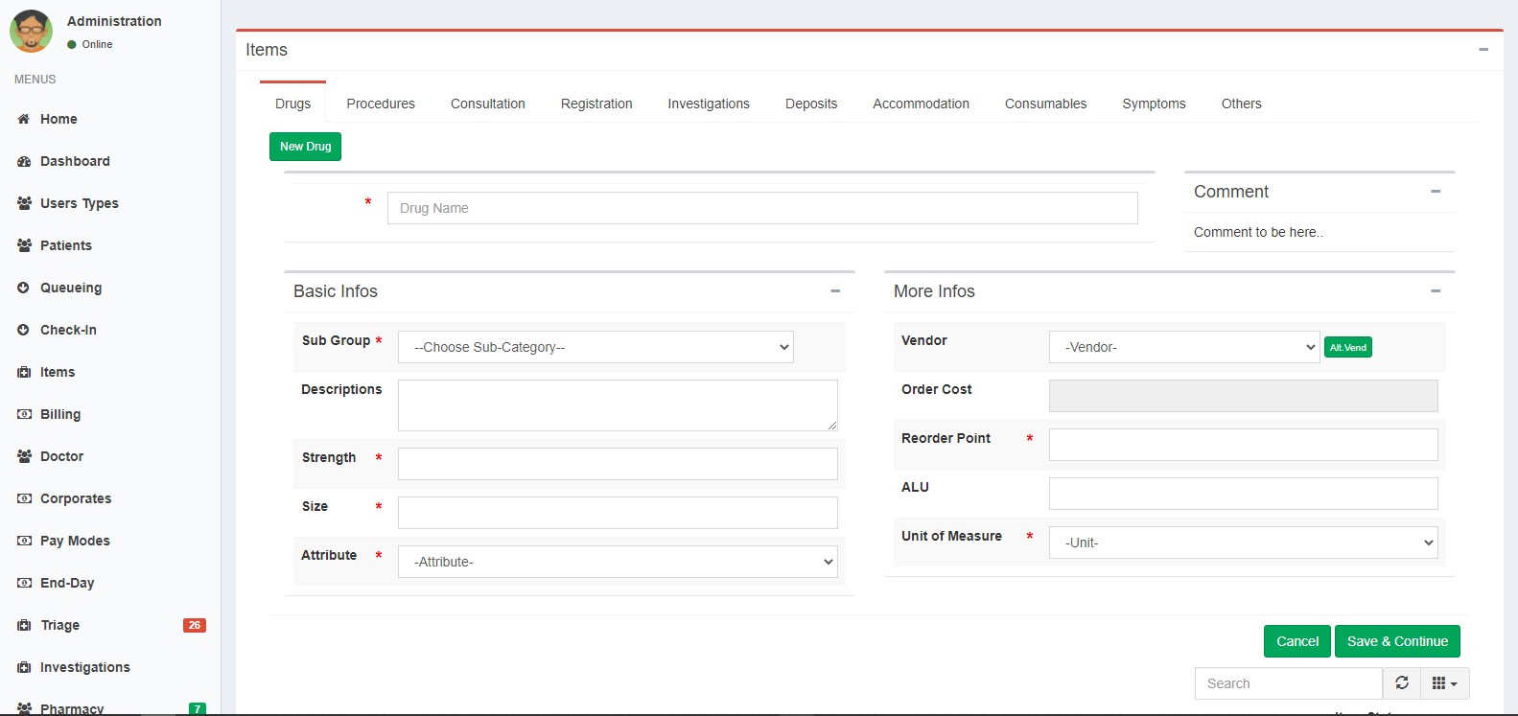Image resolution: width=1518 pixels, height=716 pixels.
Task: Open the Unit of Measure dropdown
Action: click(1243, 543)
